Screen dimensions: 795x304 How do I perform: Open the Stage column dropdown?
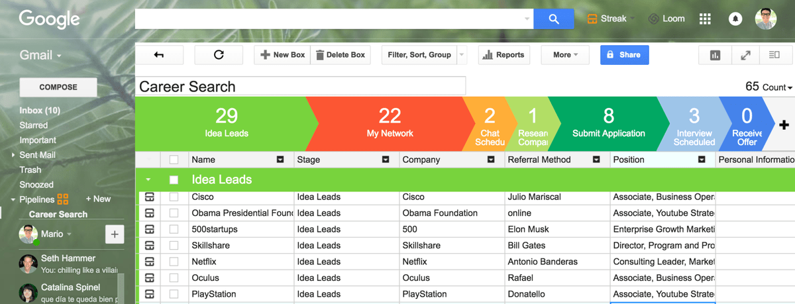[x=386, y=160]
